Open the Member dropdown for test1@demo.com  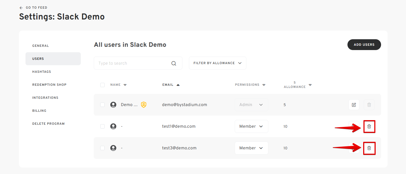[251, 126]
